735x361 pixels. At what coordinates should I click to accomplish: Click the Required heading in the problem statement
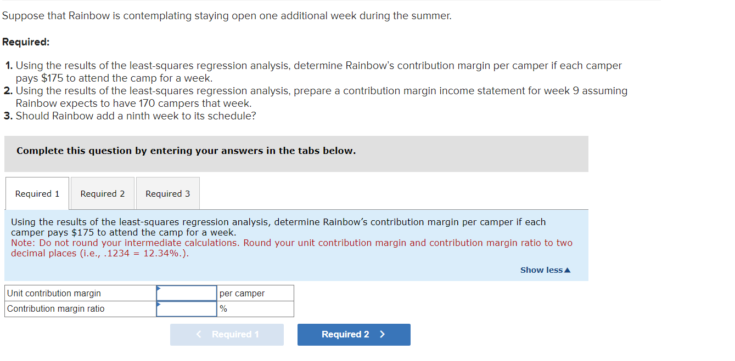tap(23, 41)
